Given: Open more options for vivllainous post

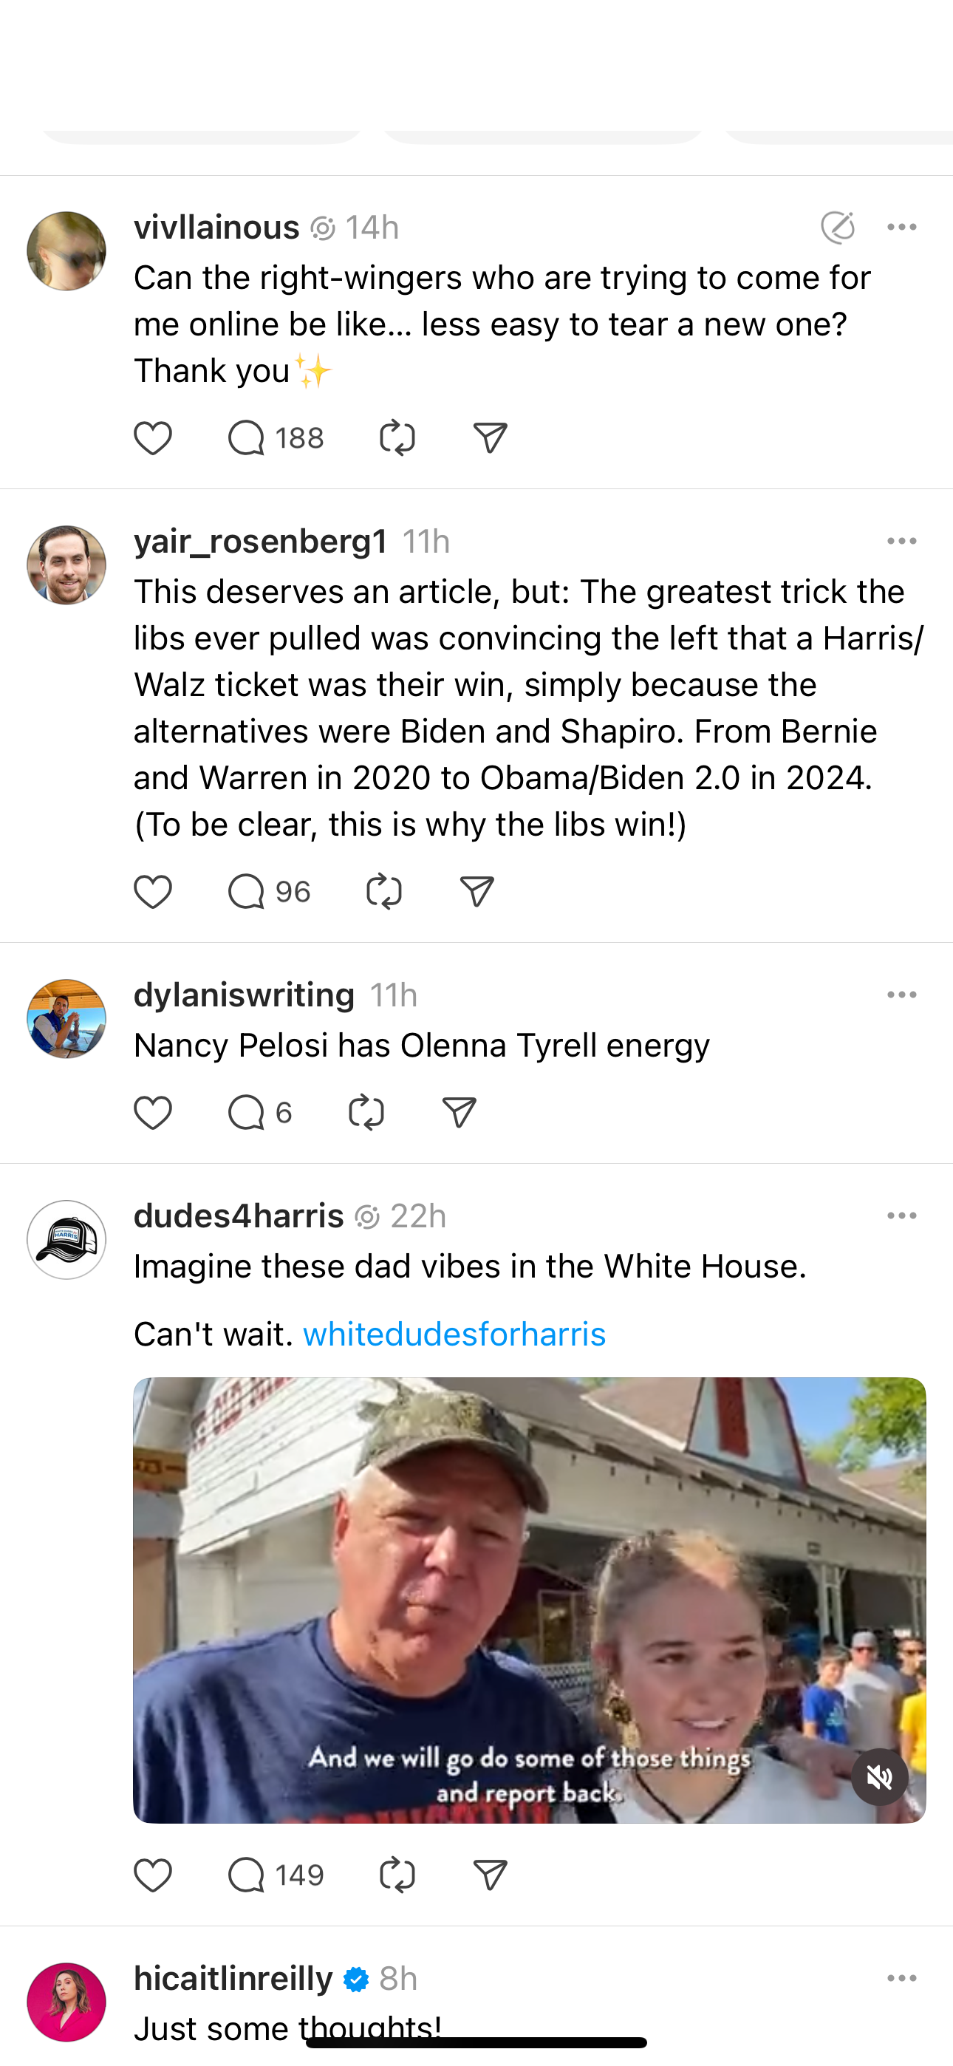Looking at the screenshot, I should tap(902, 228).
